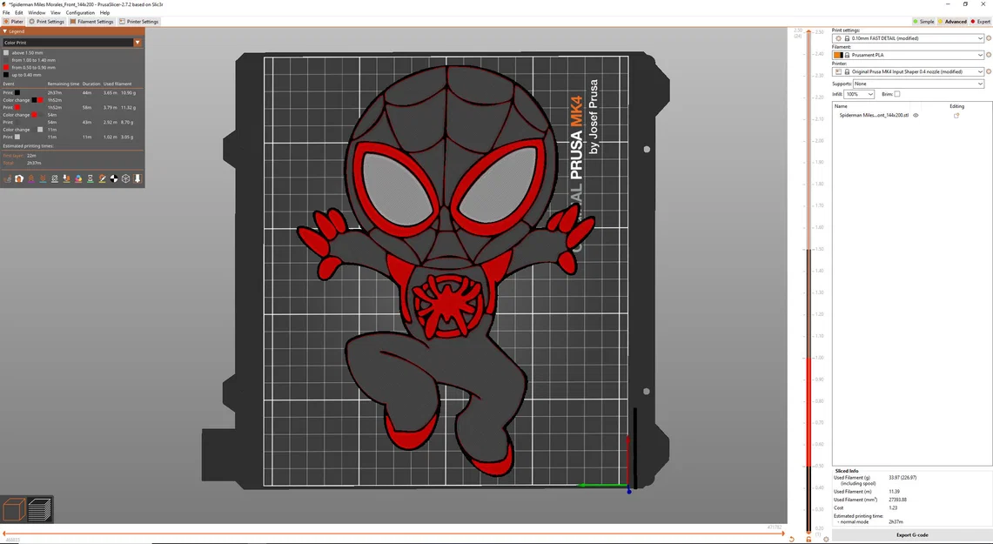Toggle 'from 0.50 to 0.90 mm' legend entry

point(30,67)
